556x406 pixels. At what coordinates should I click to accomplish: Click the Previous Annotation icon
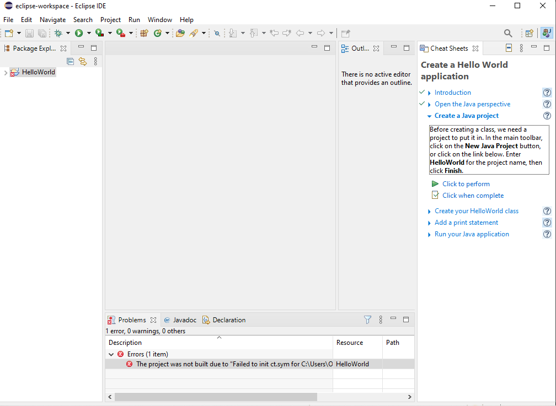click(254, 33)
